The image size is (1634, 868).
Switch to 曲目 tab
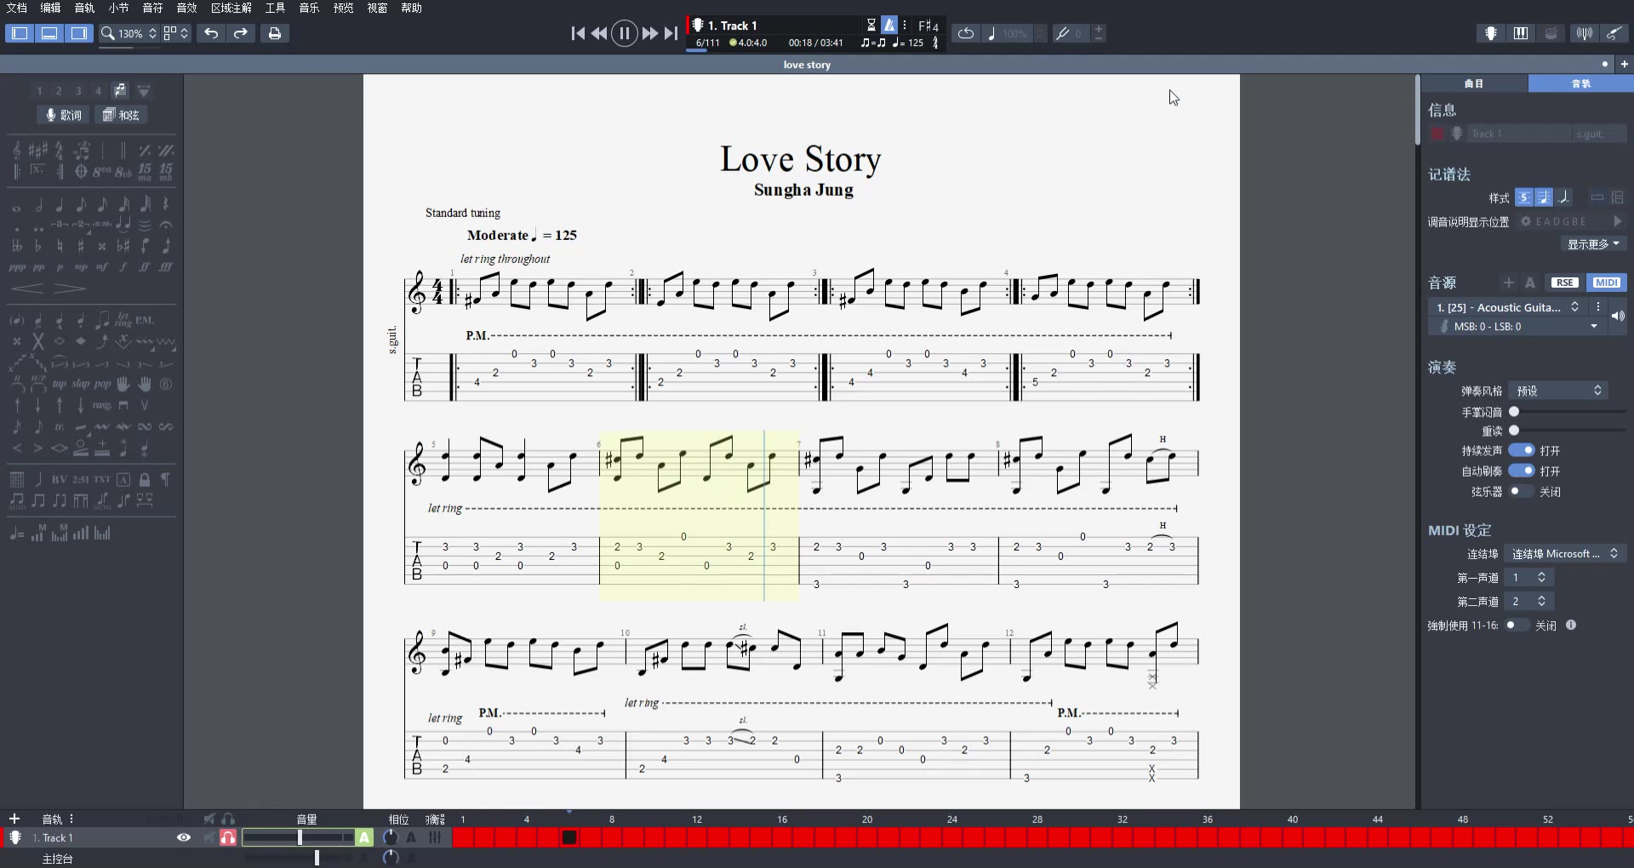click(x=1474, y=83)
